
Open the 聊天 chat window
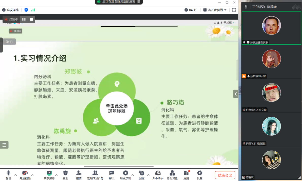(x=112, y=175)
